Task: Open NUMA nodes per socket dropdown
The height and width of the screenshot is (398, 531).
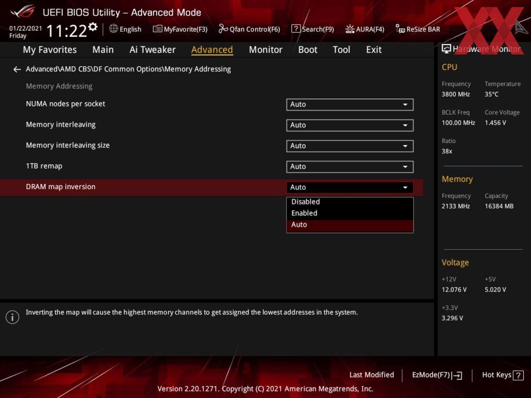Action: tap(350, 105)
